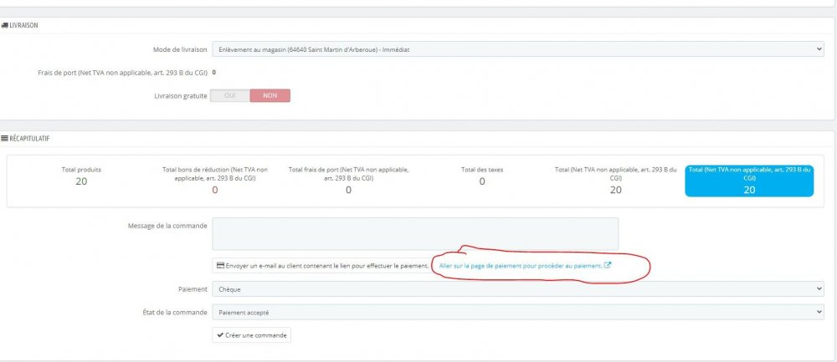This screenshot has width=837, height=362.
Task: Click the Total produits label
Action: [x=81, y=170]
